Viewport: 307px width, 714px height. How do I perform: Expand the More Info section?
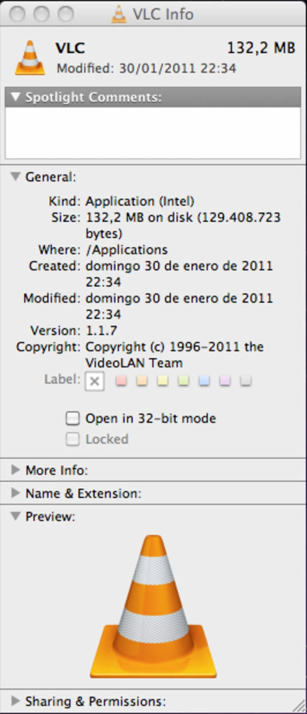coord(15,470)
